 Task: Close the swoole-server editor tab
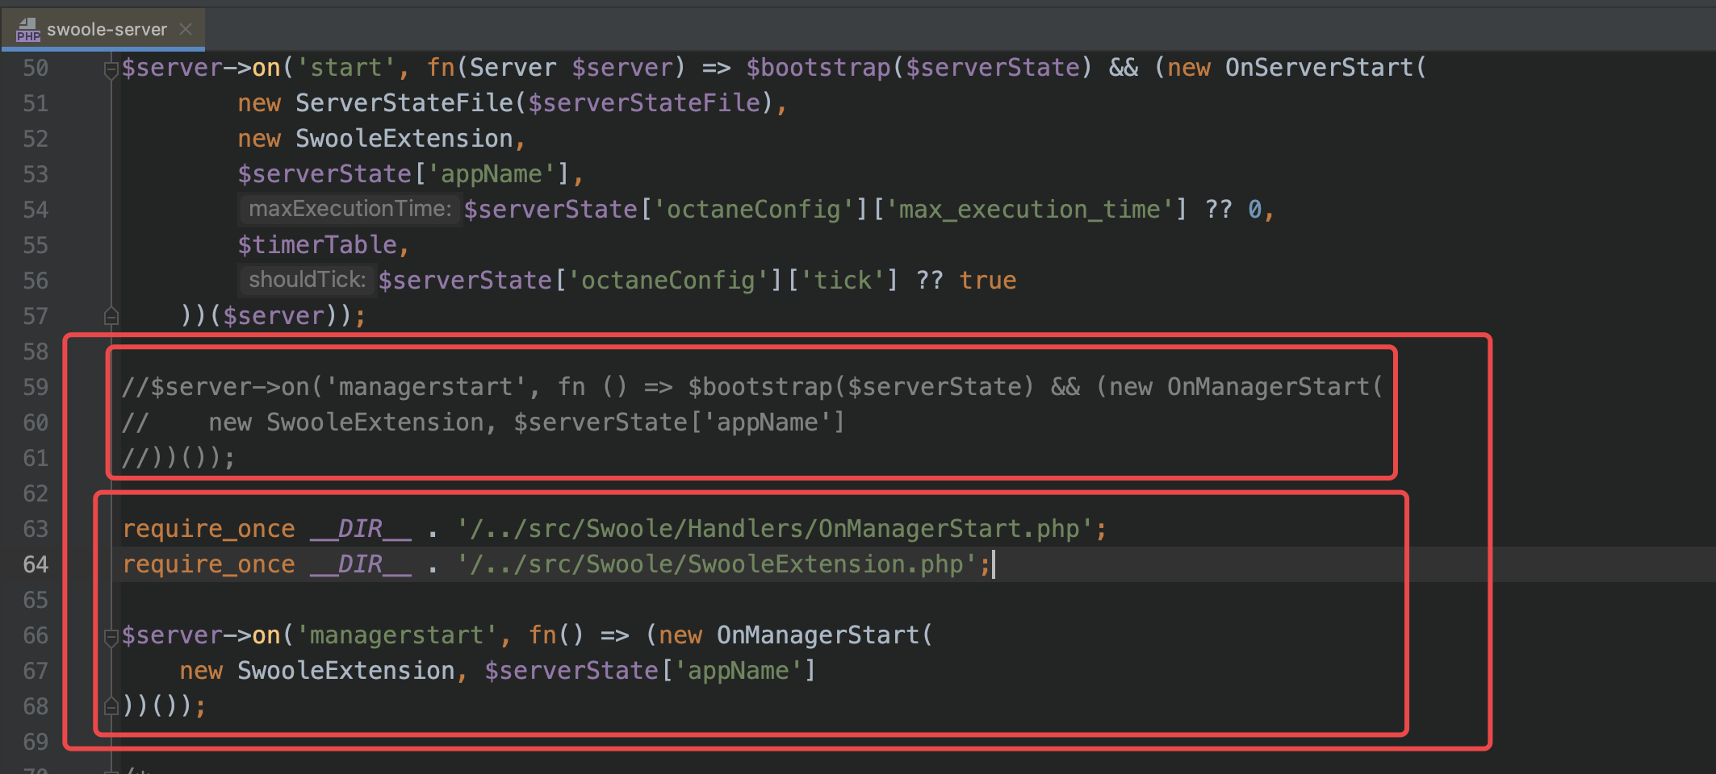pyautogui.click(x=186, y=29)
